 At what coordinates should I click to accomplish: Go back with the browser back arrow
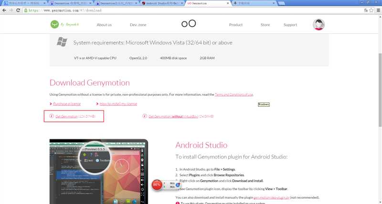tap(4, 10)
